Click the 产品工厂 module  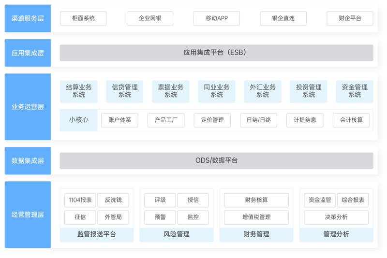click(x=166, y=120)
